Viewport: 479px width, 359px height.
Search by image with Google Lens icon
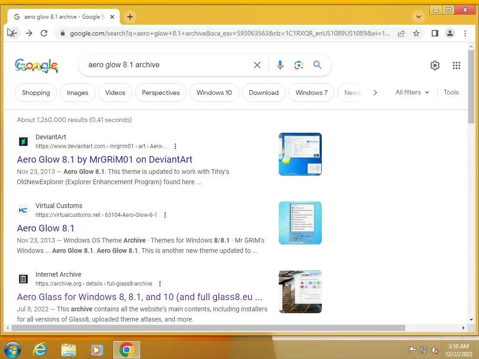[299, 65]
